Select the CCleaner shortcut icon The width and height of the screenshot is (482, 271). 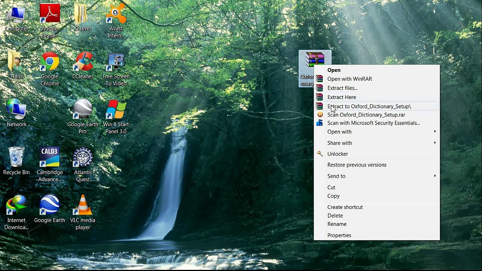coord(82,66)
